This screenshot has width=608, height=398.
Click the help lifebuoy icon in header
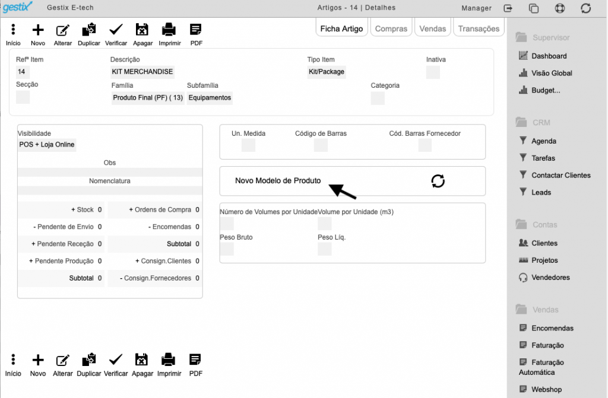(560, 8)
